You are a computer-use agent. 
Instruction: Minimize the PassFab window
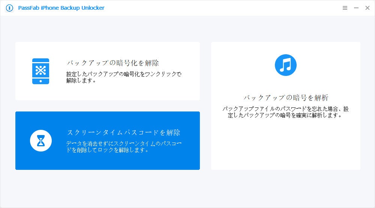coord(356,8)
